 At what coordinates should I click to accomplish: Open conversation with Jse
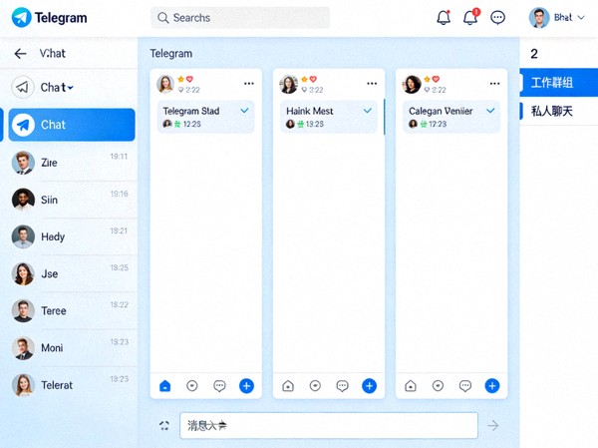tap(70, 273)
